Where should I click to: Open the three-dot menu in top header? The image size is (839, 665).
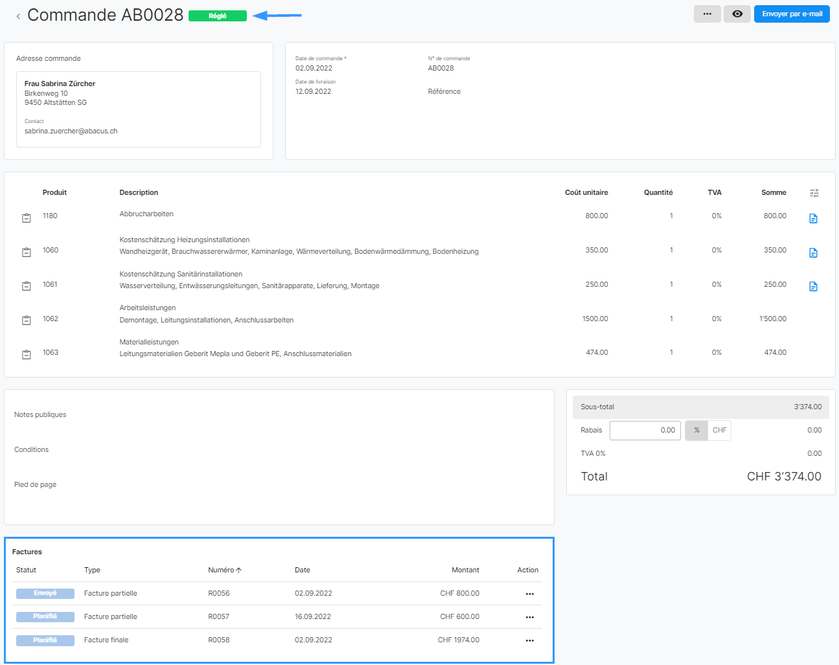(x=707, y=14)
